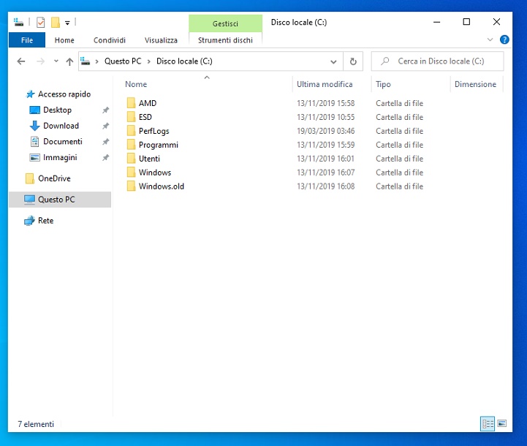Screen dimensions: 527x446
Task: Switch to the Visualizza ribbon tab
Action: click(x=161, y=40)
